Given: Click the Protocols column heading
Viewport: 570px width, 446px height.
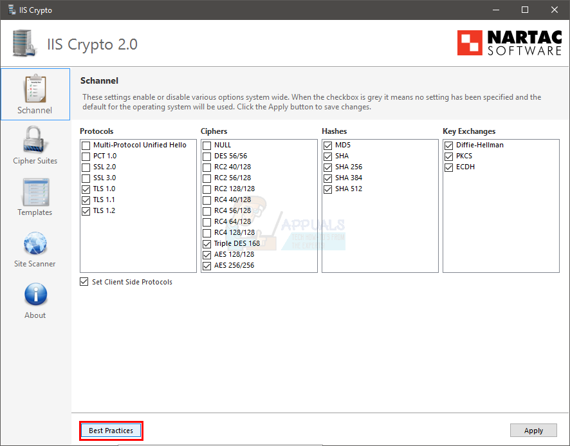Looking at the screenshot, I should [97, 131].
